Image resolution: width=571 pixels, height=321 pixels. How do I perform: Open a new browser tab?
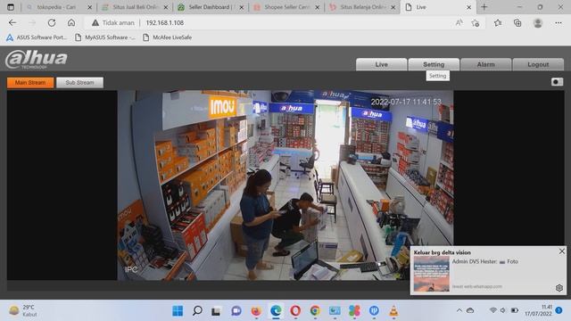coord(484,7)
